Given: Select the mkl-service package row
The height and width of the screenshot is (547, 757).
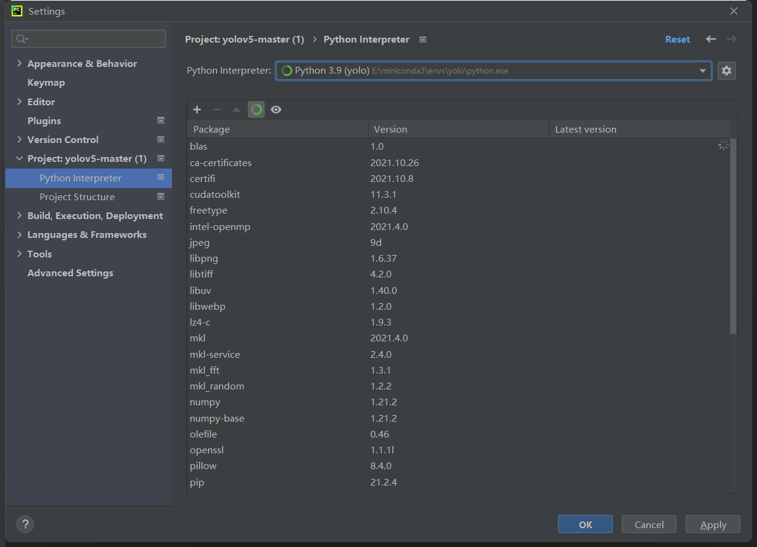Looking at the screenshot, I should point(458,354).
